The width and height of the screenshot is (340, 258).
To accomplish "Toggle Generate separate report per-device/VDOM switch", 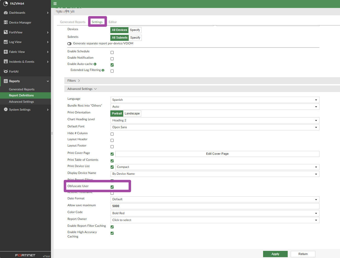I will 69,44.
